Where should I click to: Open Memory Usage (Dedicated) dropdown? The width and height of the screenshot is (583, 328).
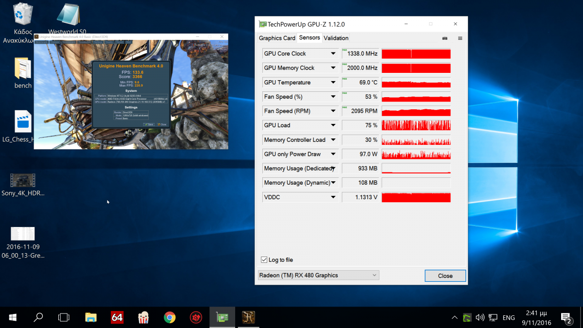pos(333,169)
